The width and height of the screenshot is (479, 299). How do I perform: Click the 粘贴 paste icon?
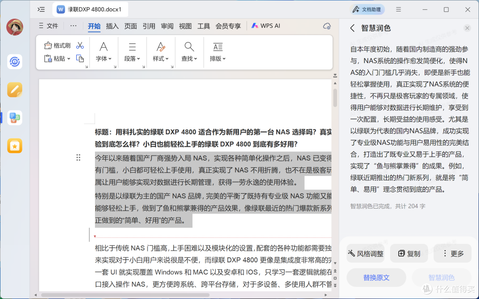[47, 58]
